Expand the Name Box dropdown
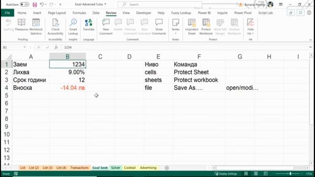 coord(24,47)
